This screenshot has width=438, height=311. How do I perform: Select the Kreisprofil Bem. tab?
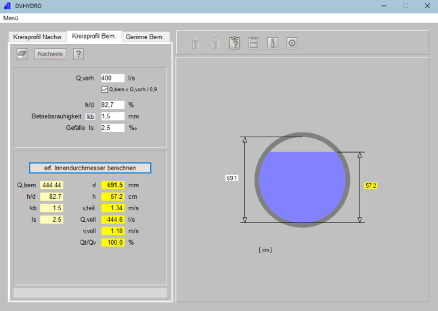click(x=94, y=36)
